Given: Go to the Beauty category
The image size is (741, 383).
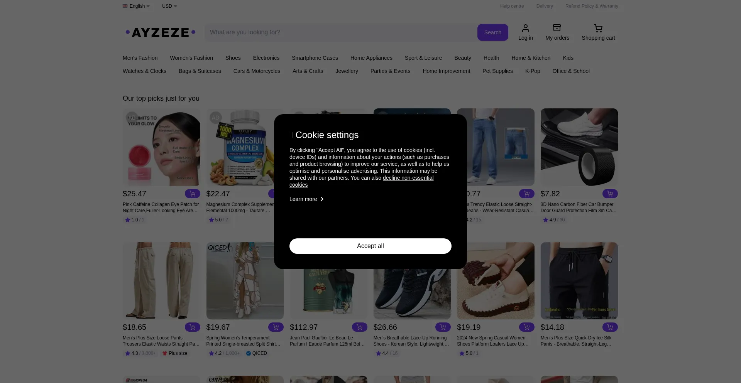Looking at the screenshot, I should tap(463, 58).
